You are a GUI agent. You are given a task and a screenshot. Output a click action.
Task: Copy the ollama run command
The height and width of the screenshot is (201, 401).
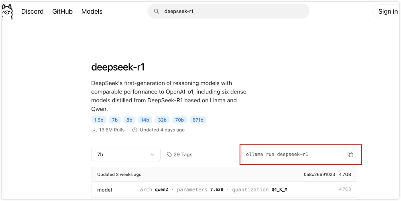[350, 154]
